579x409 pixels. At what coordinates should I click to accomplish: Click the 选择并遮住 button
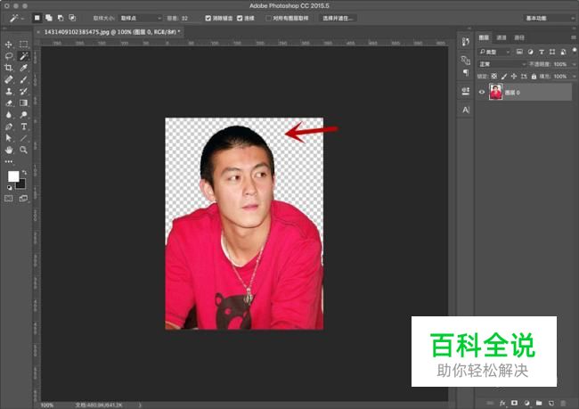(338, 18)
